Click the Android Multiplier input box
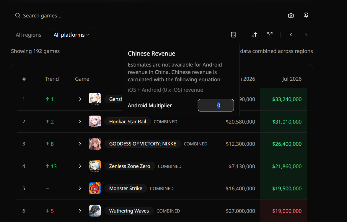 [x=216, y=105]
